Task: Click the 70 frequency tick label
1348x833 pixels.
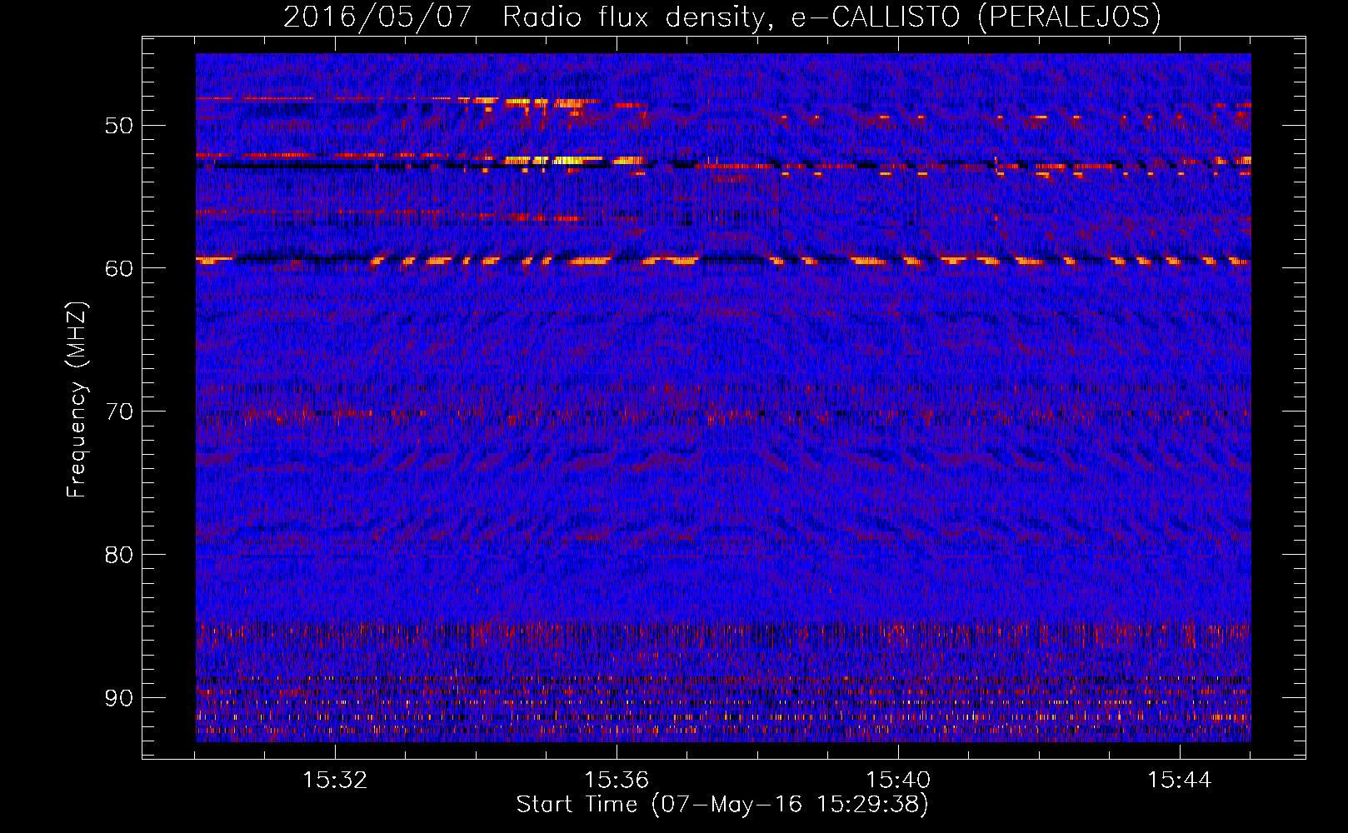Action: [x=119, y=412]
